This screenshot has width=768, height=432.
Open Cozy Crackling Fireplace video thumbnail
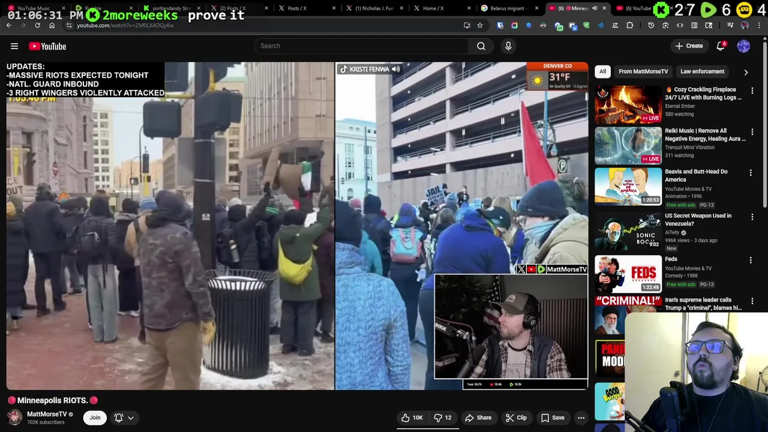click(x=628, y=104)
